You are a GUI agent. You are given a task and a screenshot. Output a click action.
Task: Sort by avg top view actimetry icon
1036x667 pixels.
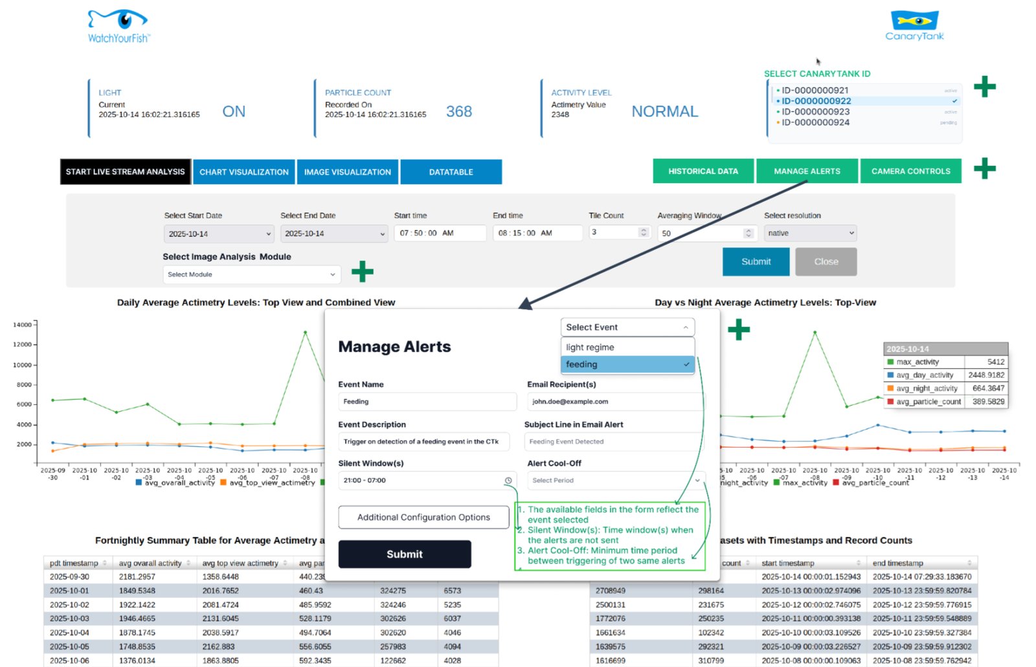point(285,563)
